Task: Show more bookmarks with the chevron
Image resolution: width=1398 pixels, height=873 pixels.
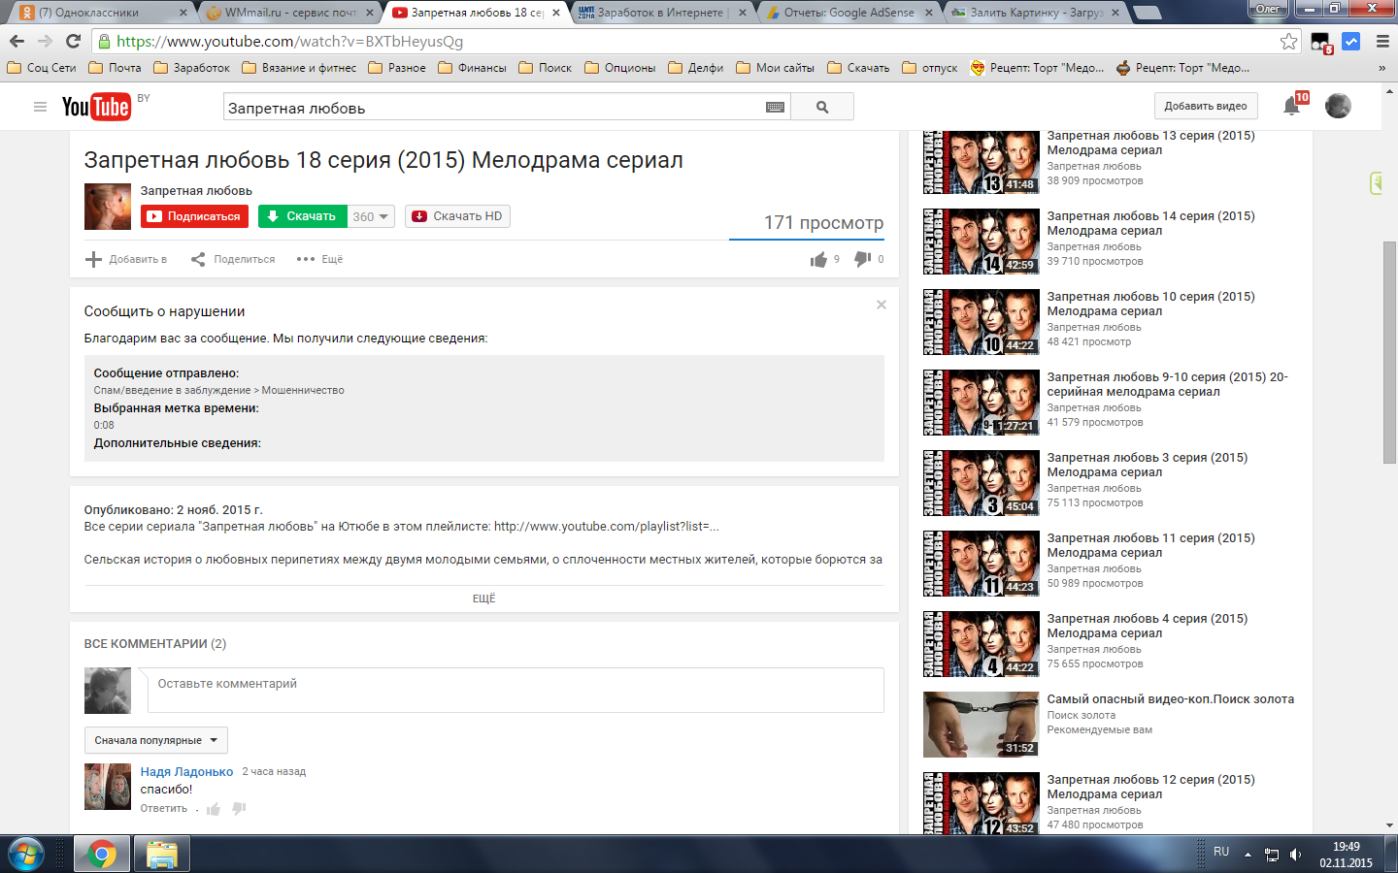Action: point(1381,68)
